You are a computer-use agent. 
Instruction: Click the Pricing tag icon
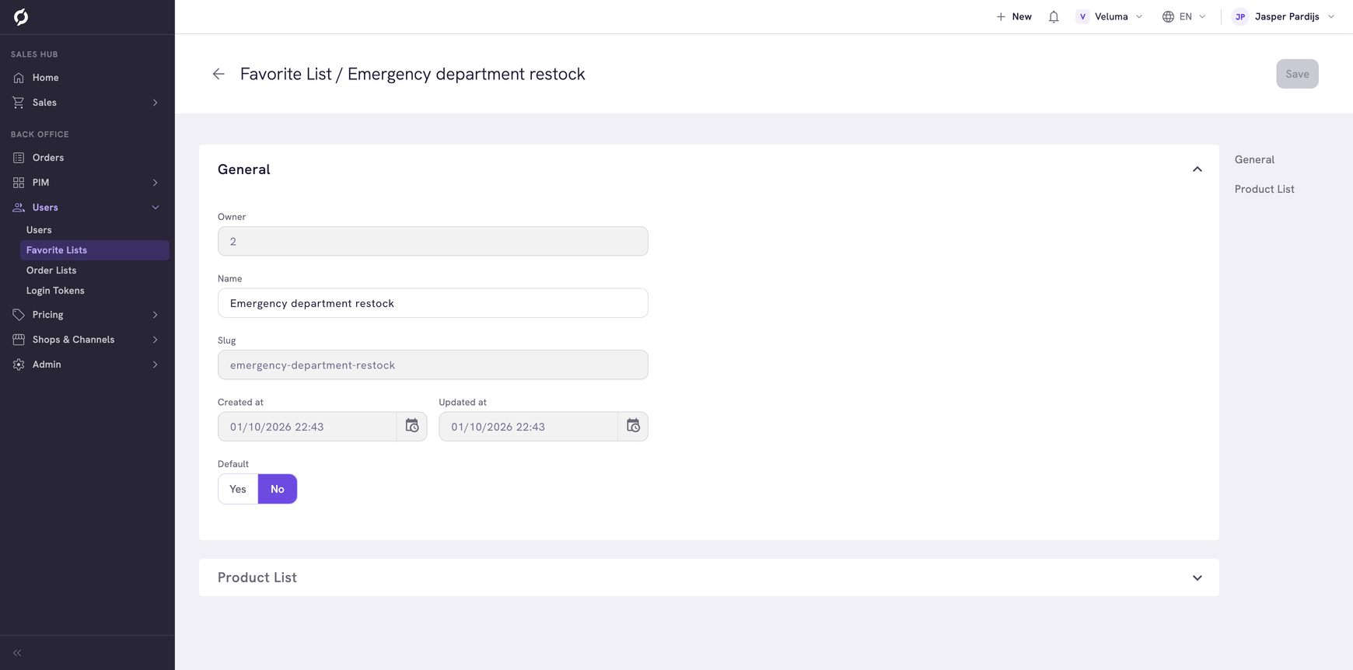(19, 315)
